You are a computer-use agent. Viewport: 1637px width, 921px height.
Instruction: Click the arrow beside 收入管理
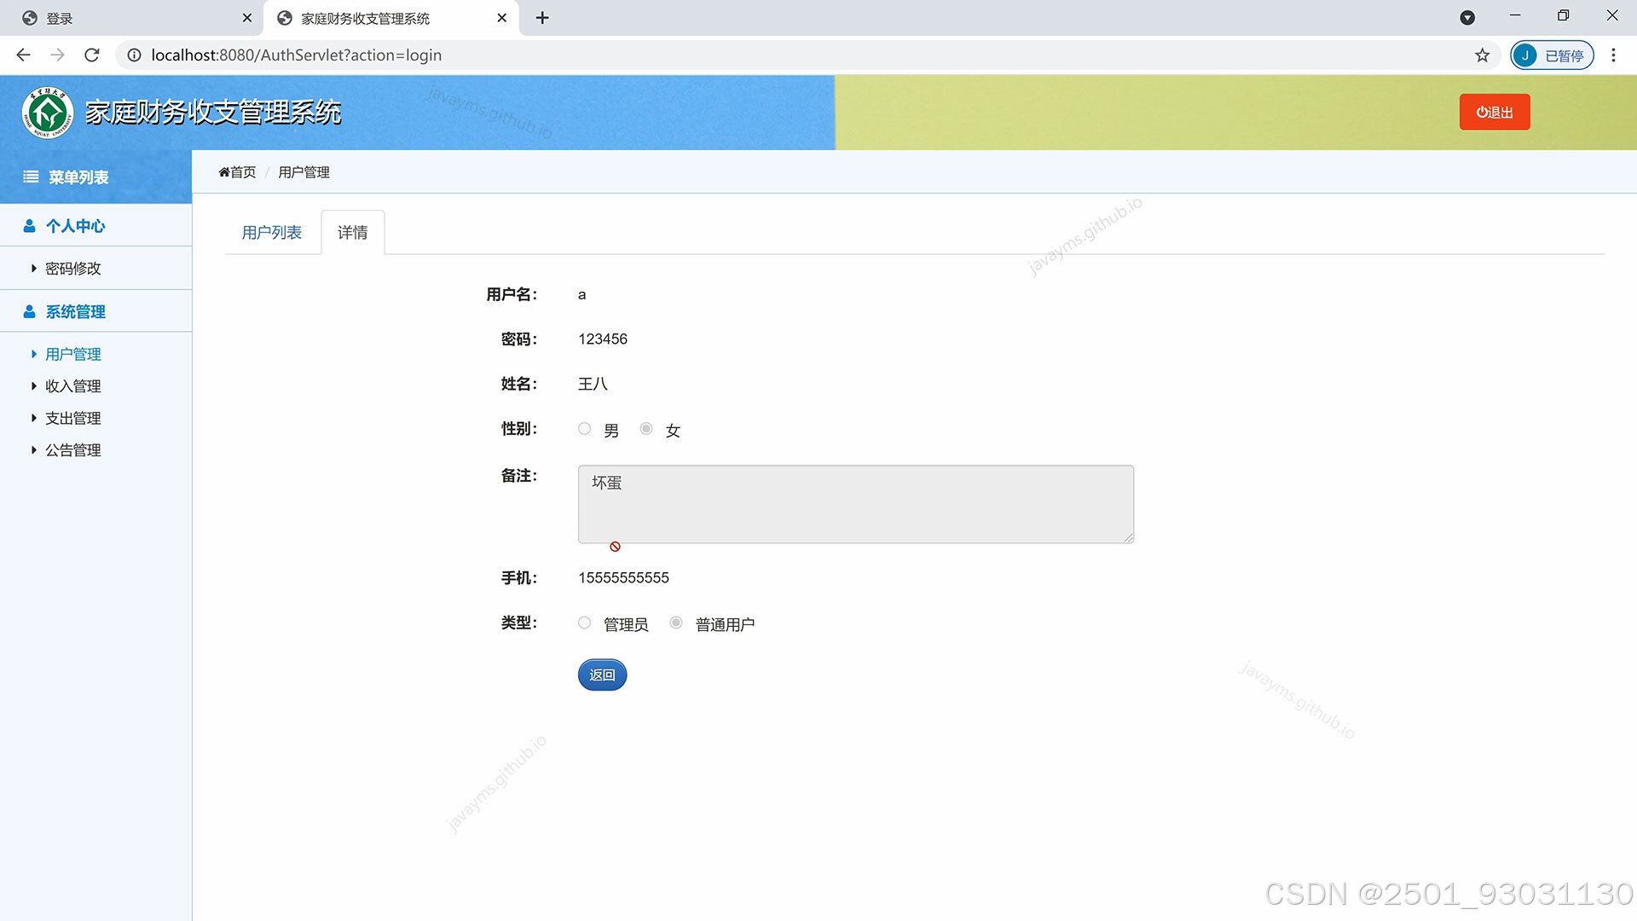[x=34, y=386]
